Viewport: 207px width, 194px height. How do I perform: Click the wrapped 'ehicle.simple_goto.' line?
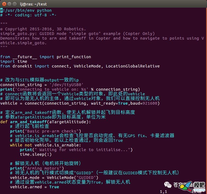pos(23,43)
